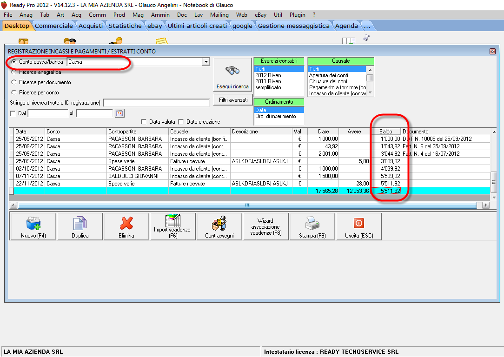
Task: Click the table's left horizontal scroll arrow
Action: 13,205
